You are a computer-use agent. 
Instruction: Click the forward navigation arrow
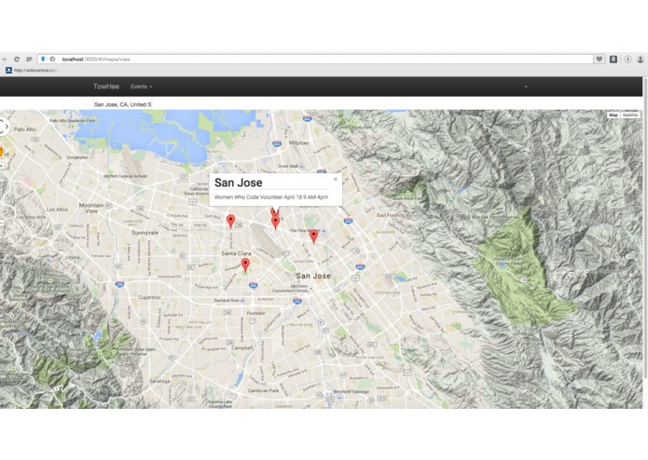[x=4, y=60]
